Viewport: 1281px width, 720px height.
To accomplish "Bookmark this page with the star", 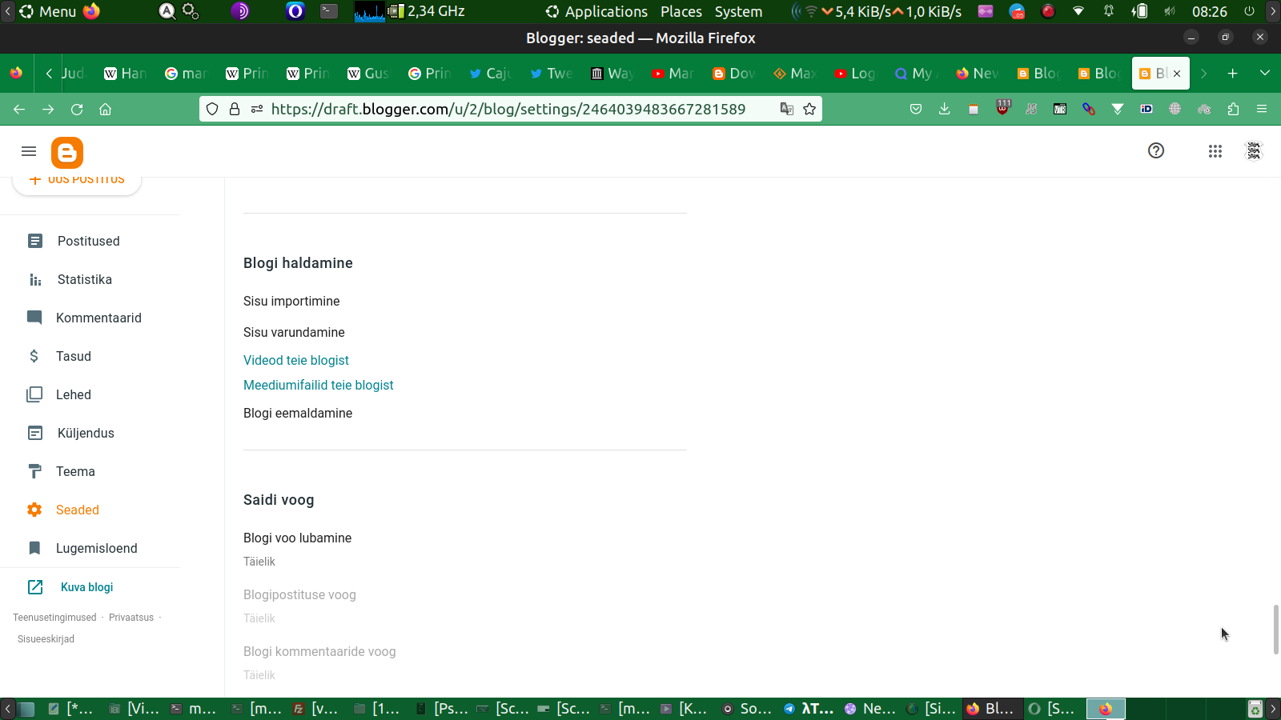I will (809, 109).
